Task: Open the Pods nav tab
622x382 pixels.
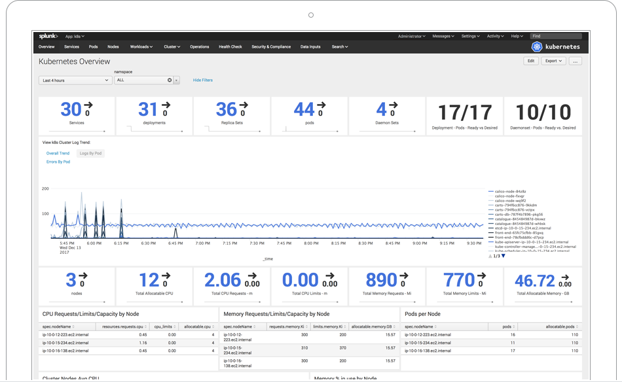Action: point(93,46)
